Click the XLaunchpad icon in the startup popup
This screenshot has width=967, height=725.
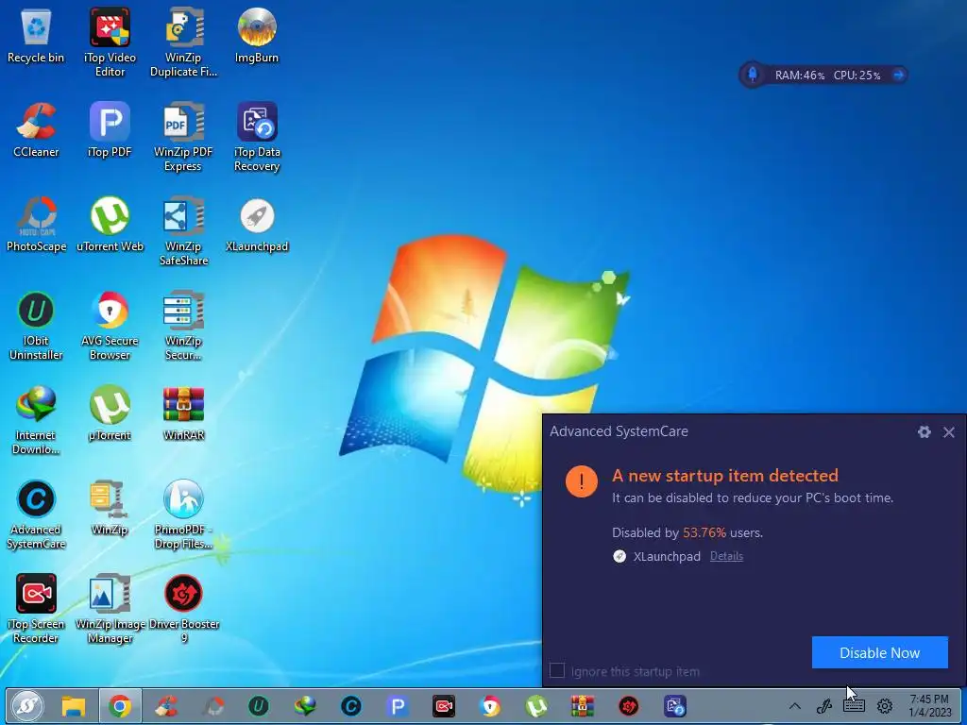(619, 556)
